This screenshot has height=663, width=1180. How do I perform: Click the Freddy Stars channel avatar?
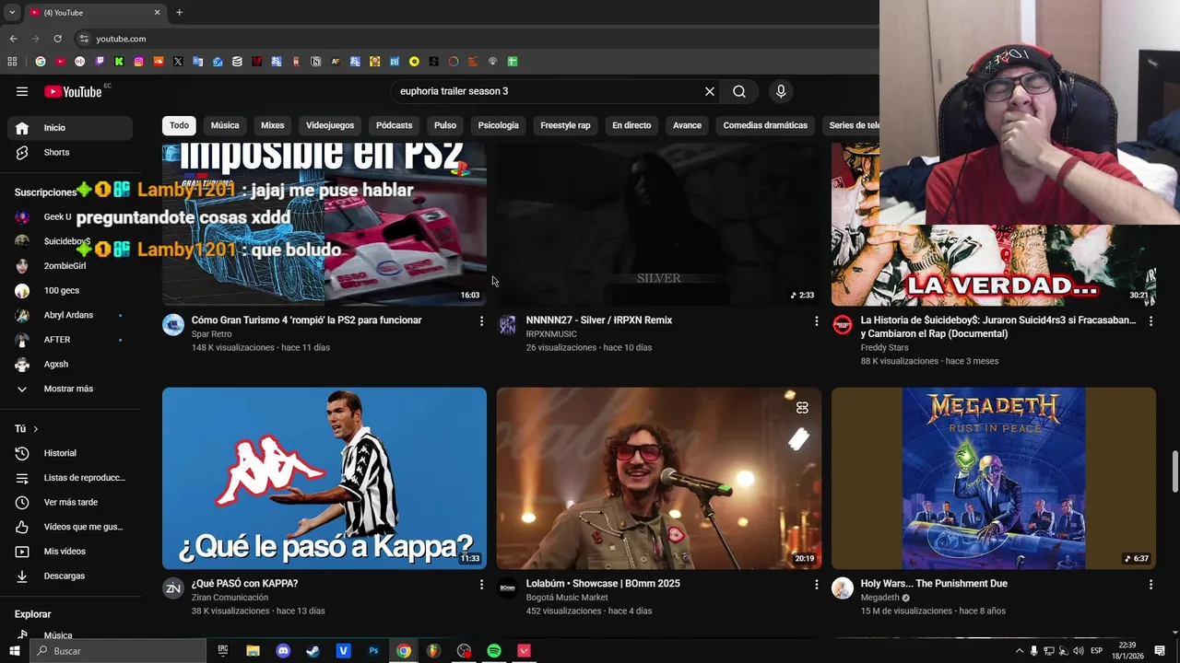843,324
